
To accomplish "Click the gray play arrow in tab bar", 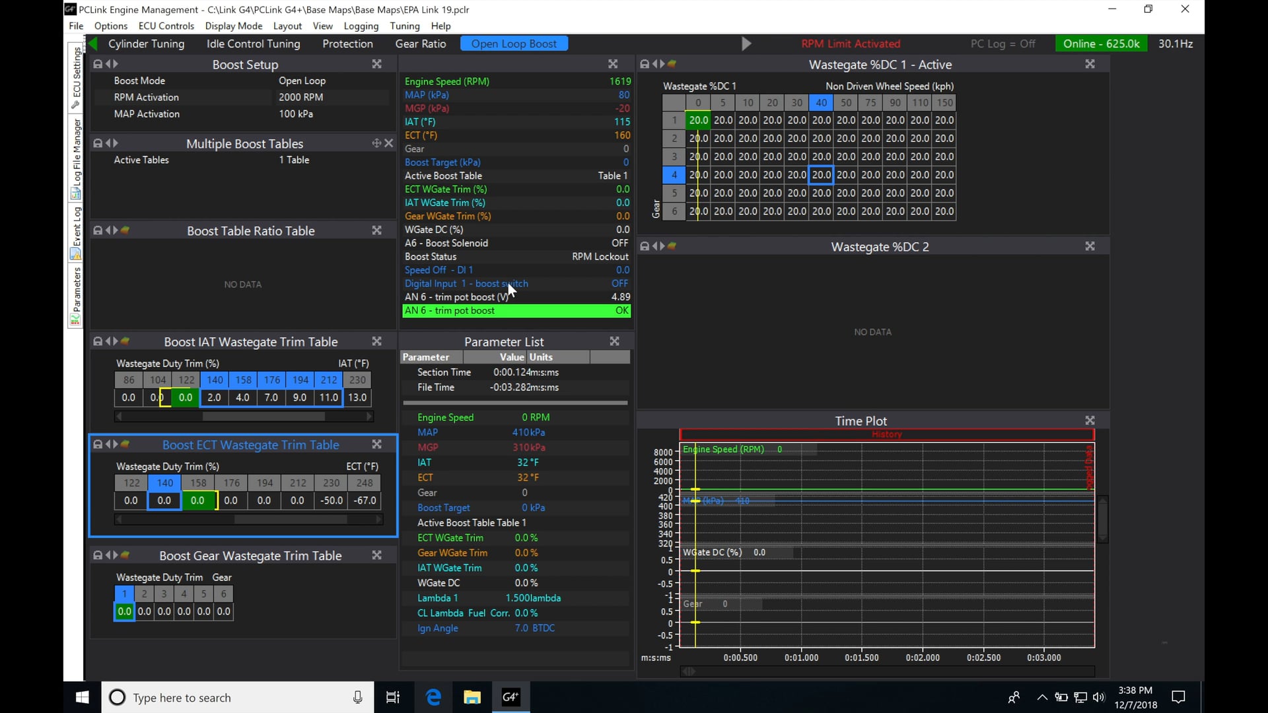I will tap(746, 44).
